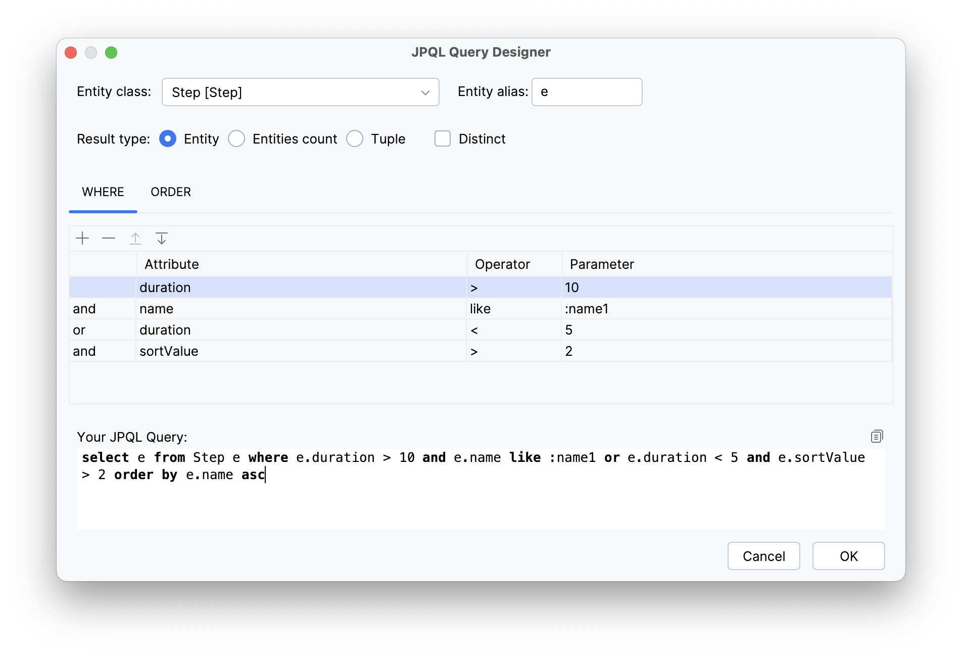
Task: Open the Entity class dropdown
Action: click(424, 92)
